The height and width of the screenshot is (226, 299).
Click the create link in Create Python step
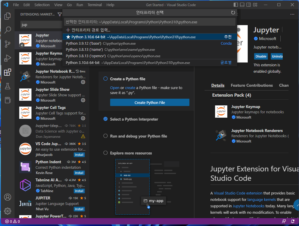130,88
